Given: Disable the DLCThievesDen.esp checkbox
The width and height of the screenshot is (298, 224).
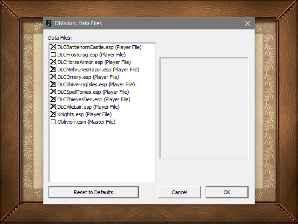Looking at the screenshot, I should pos(53,99).
